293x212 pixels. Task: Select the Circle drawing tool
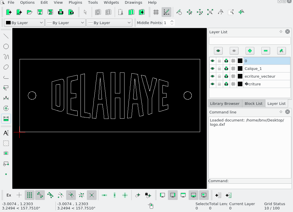point(6,46)
